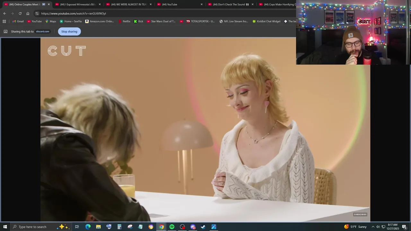Open the YouTube bookmark
This screenshot has height=231, width=411.
coord(34,21)
